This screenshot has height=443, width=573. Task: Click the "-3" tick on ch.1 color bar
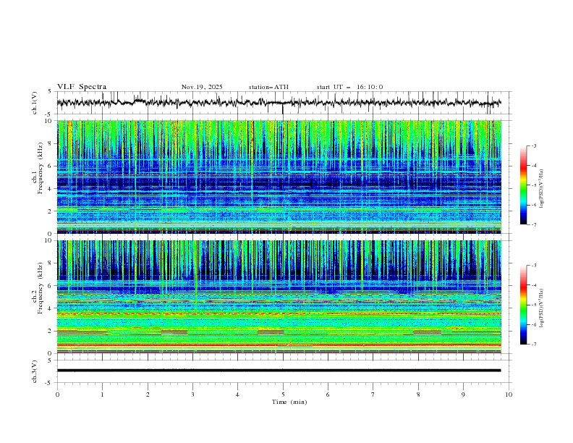point(533,145)
